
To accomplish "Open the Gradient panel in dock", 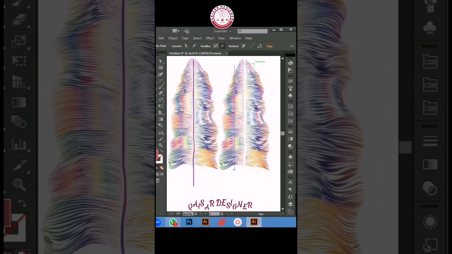I will click(x=290, y=139).
